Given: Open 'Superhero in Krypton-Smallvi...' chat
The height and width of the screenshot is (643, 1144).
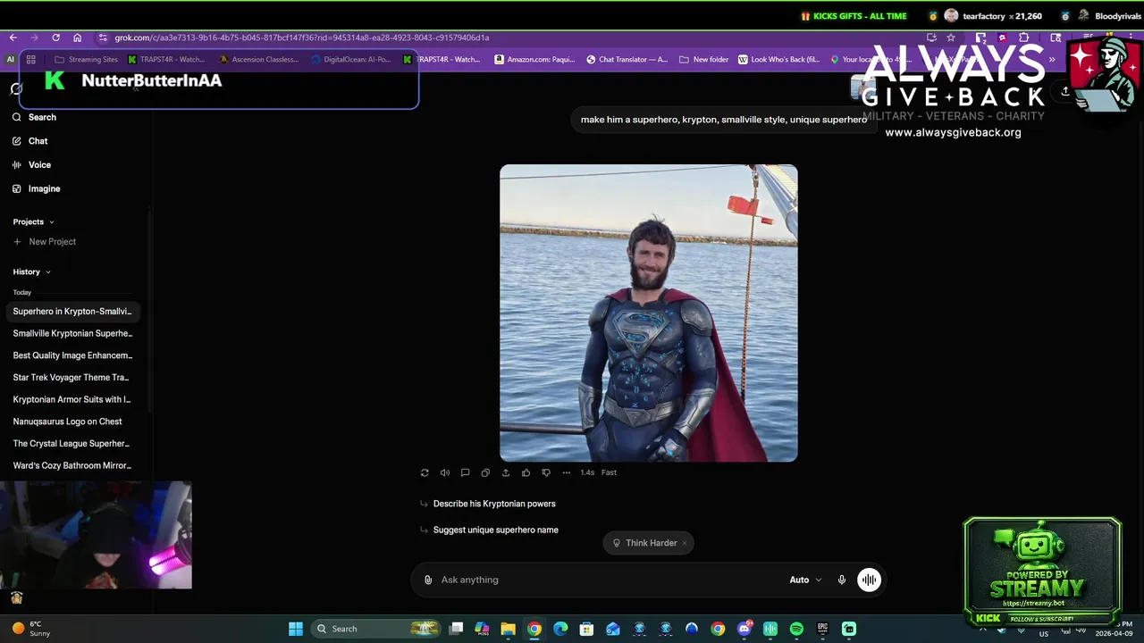Looking at the screenshot, I should [72, 312].
